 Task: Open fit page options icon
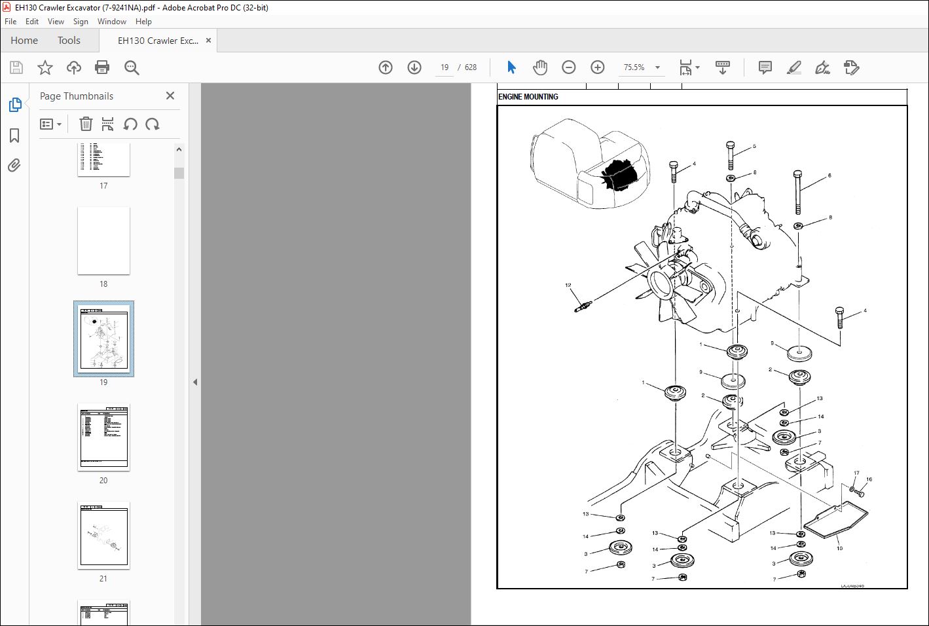[685, 67]
